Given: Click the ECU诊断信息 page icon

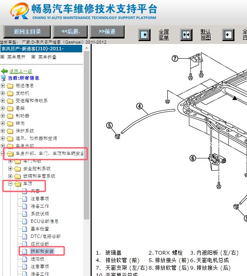Looking at the screenshot, I should tap(25, 222).
